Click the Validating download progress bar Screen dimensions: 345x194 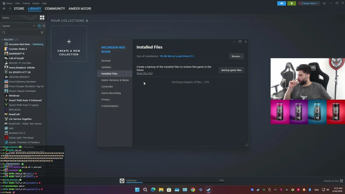175,183
